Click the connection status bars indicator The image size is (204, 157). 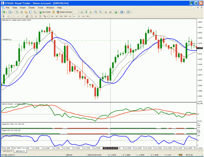[x=180, y=155]
